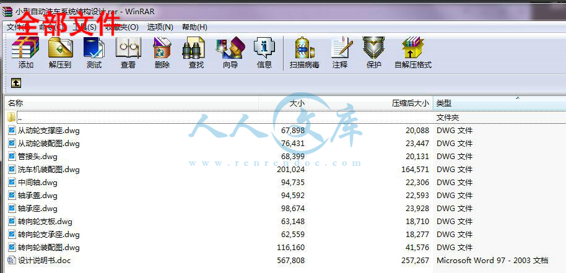The width and height of the screenshot is (566, 273).
Task: Open the View (查看) toolbar icon
Action: (128, 48)
